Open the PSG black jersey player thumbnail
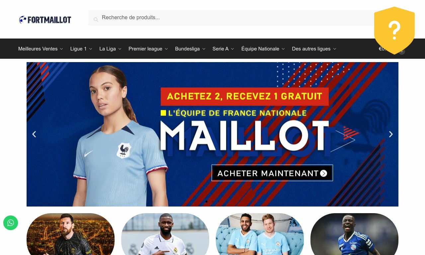Screen dimensions: 425x255 tap(70, 234)
